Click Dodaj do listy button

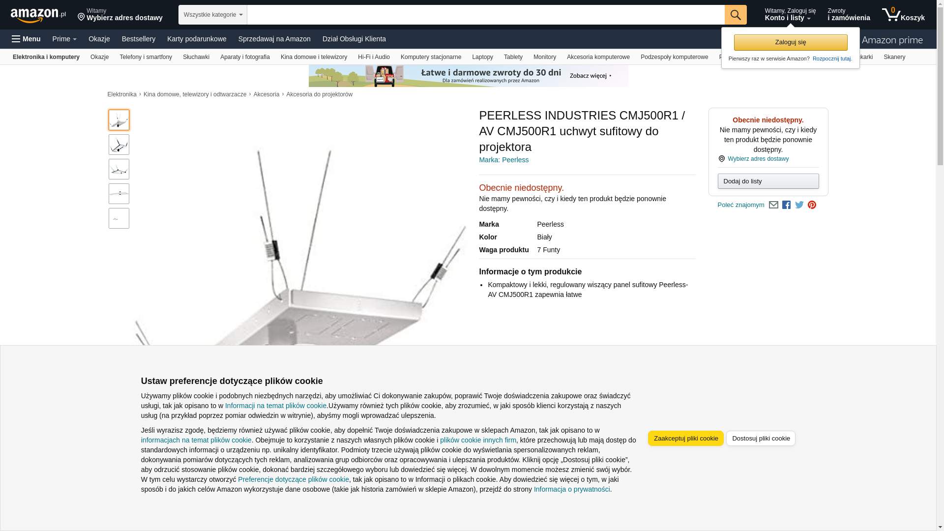point(768,181)
